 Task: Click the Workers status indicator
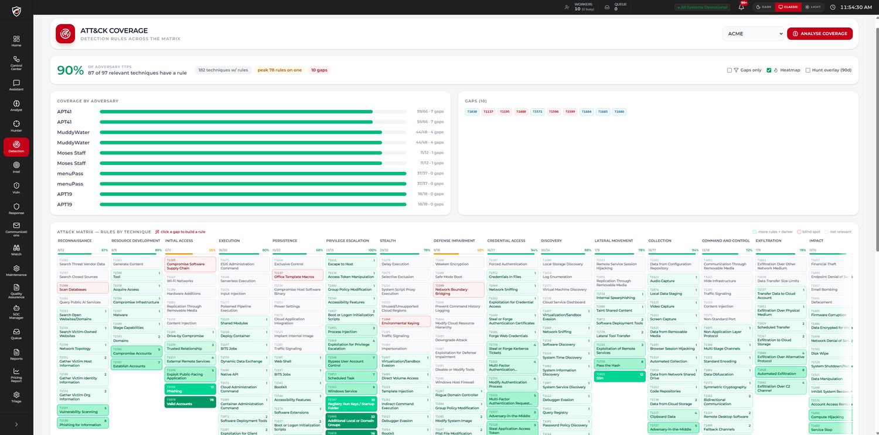[x=579, y=7]
